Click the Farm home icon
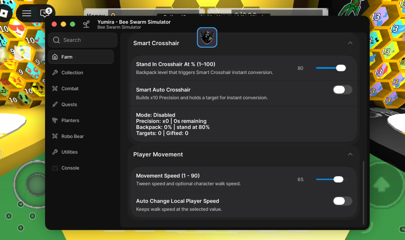 point(55,57)
